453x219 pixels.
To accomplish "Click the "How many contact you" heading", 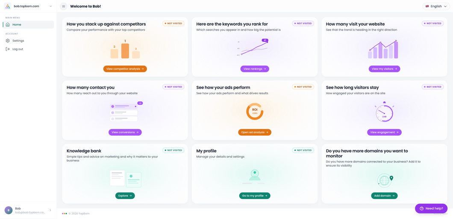I will pyautogui.click(x=91, y=87).
